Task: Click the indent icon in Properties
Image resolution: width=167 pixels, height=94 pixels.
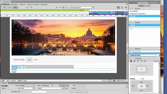Action: tap(68, 85)
